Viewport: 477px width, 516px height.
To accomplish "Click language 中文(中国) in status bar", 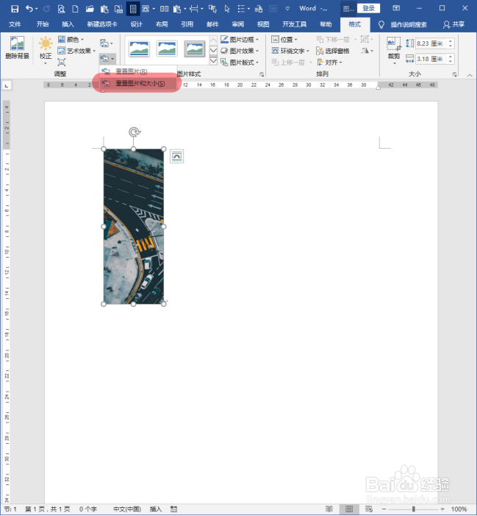I will [x=127, y=509].
